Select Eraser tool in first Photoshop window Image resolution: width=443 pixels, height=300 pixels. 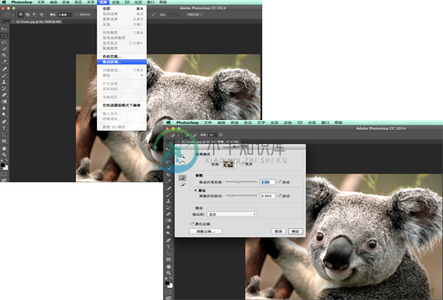coord(4,95)
